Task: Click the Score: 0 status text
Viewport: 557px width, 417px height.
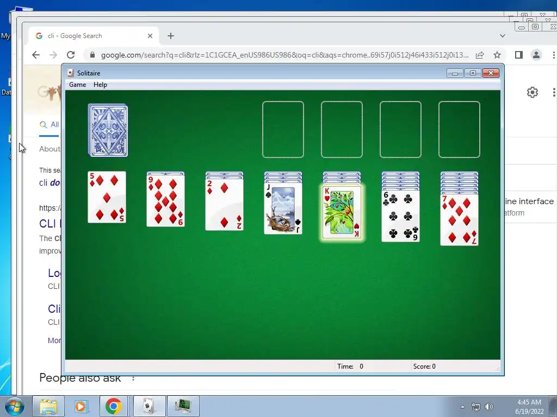Action: pyautogui.click(x=424, y=367)
